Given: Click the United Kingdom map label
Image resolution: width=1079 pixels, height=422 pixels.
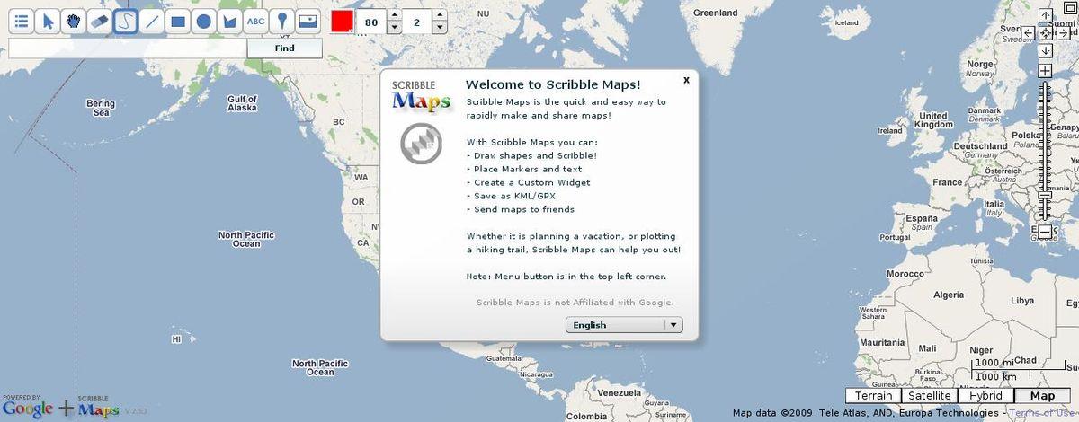Looking at the screenshot, I should click(x=932, y=120).
